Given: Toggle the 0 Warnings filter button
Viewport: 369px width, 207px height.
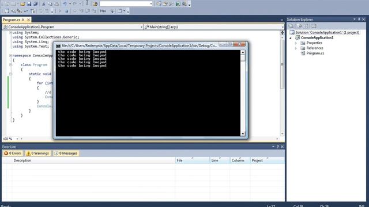Looking at the screenshot, I should [x=37, y=154].
